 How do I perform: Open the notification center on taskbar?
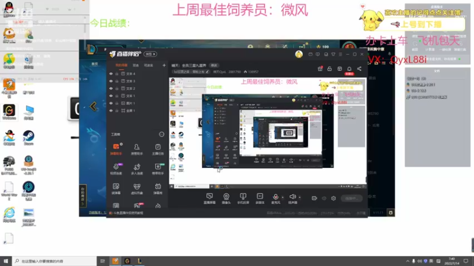pyautogui.click(x=466, y=261)
